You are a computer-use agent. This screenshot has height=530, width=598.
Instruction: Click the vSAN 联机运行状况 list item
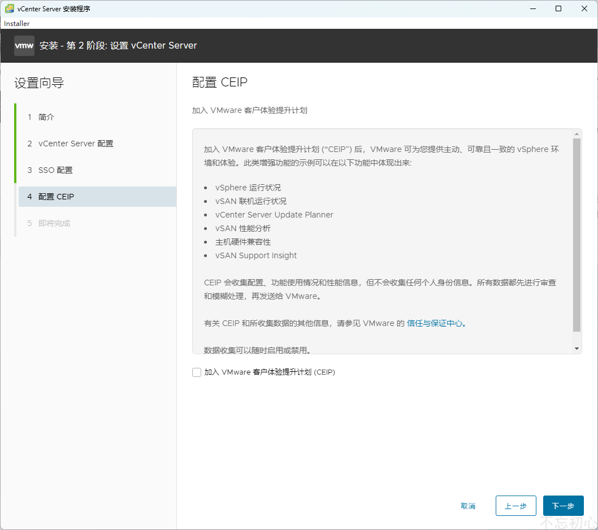pos(250,201)
